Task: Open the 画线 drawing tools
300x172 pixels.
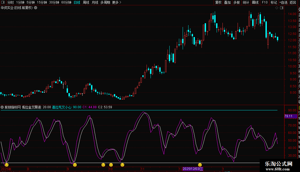Action: click(255, 3)
